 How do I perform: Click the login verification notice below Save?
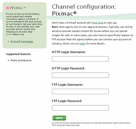click(91, 124)
